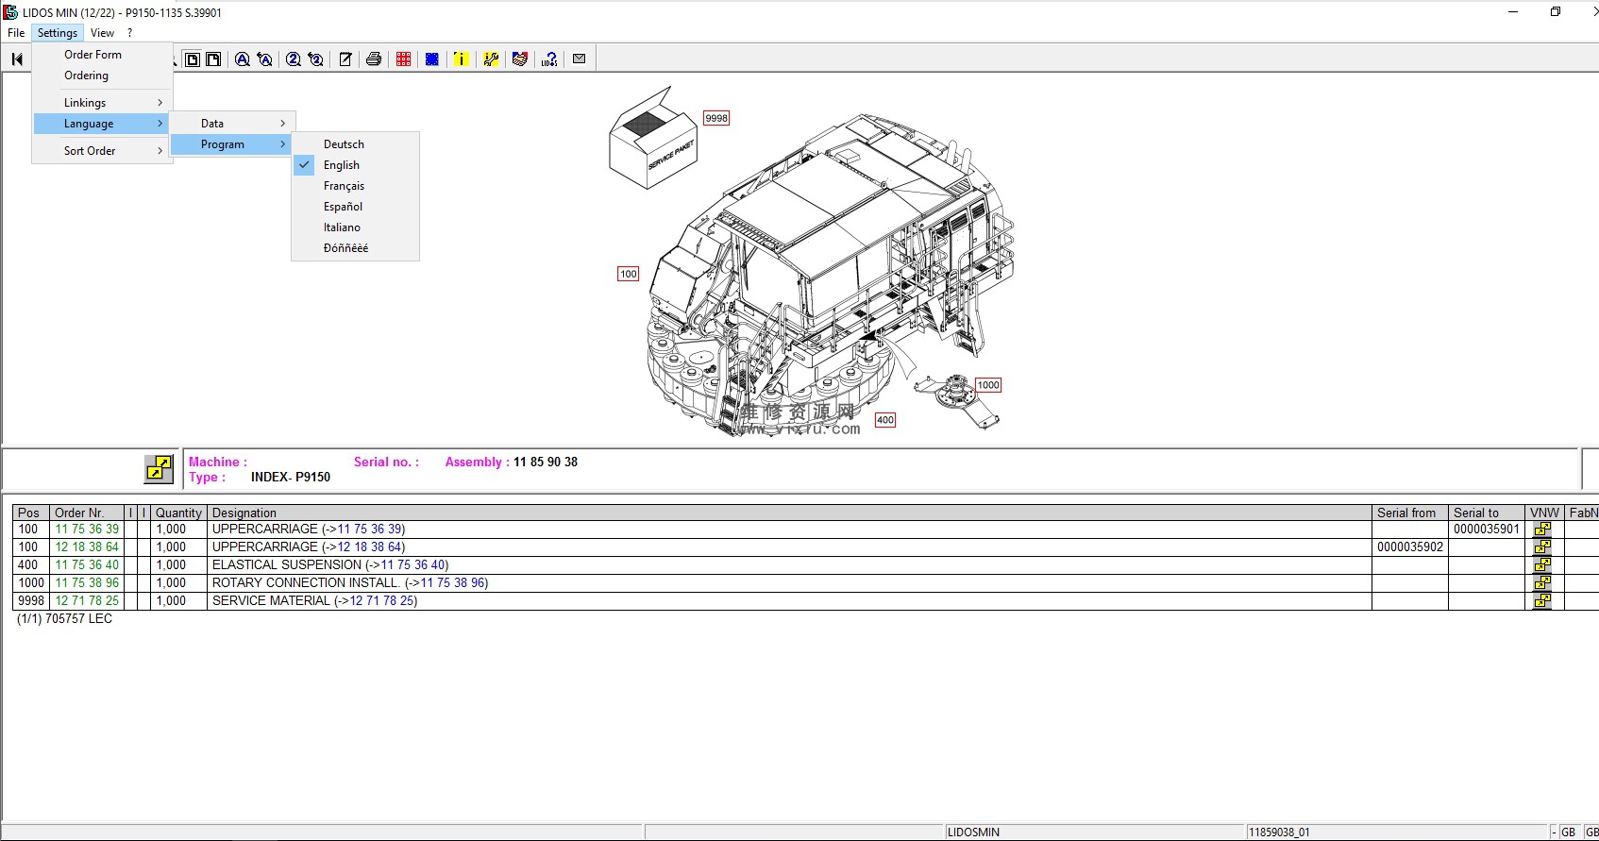Click the first-page arrow toolbar icon
Image resolution: width=1599 pixels, height=841 pixels.
(17, 59)
